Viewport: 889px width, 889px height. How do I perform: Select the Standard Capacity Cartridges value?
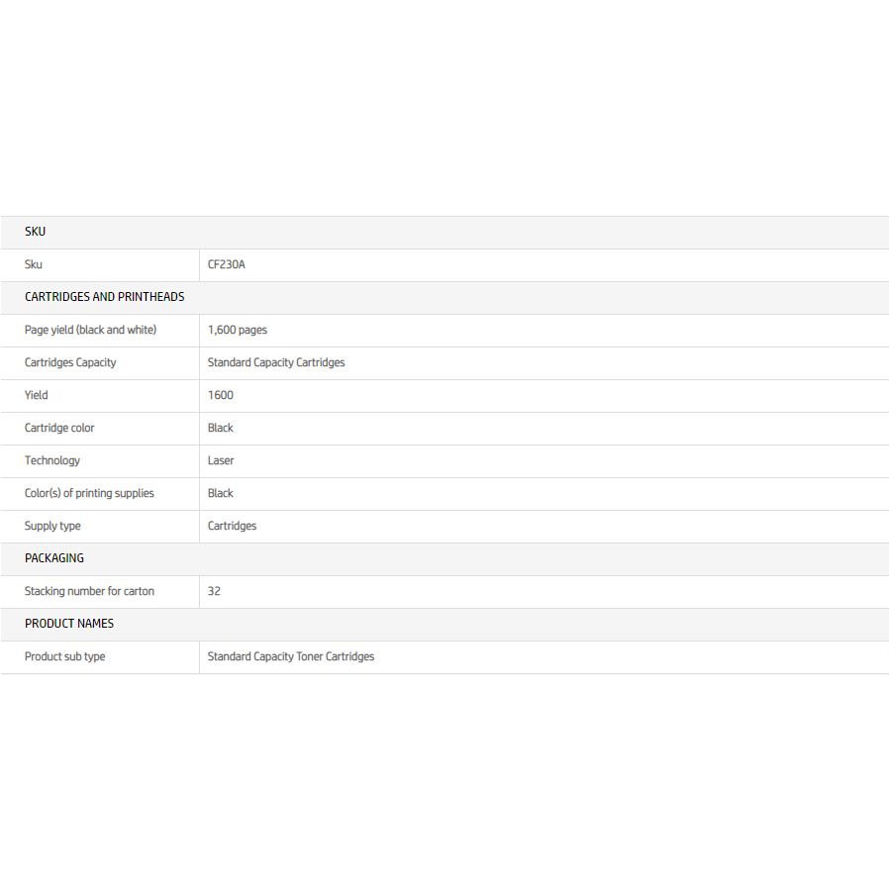(276, 362)
